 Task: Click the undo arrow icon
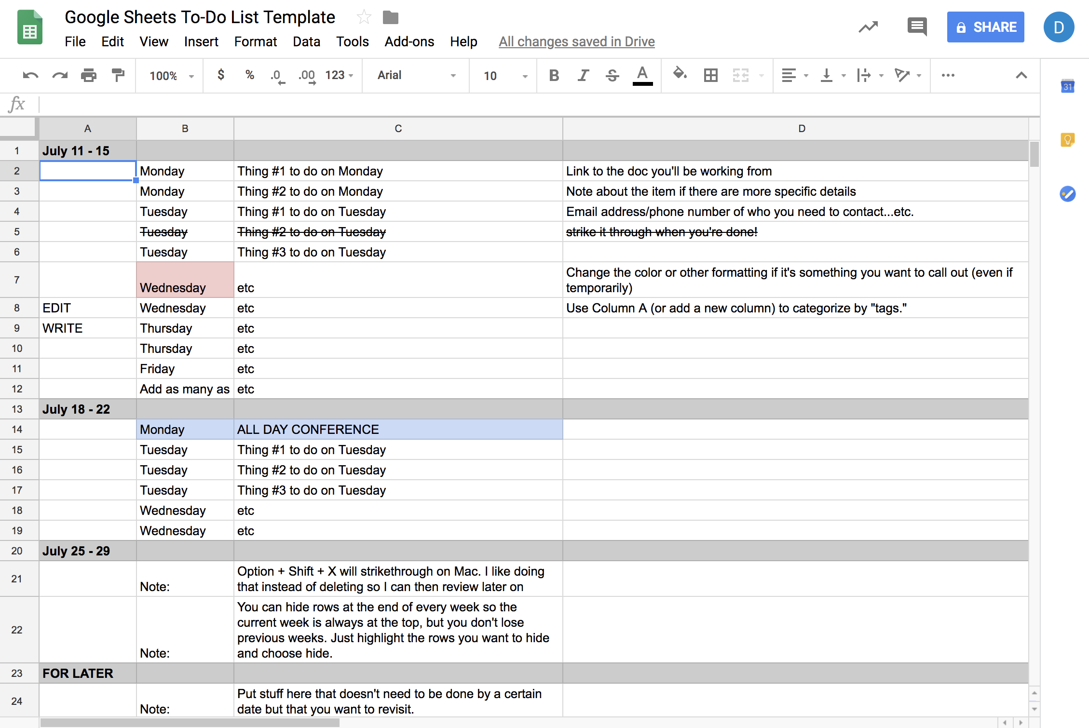[30, 75]
